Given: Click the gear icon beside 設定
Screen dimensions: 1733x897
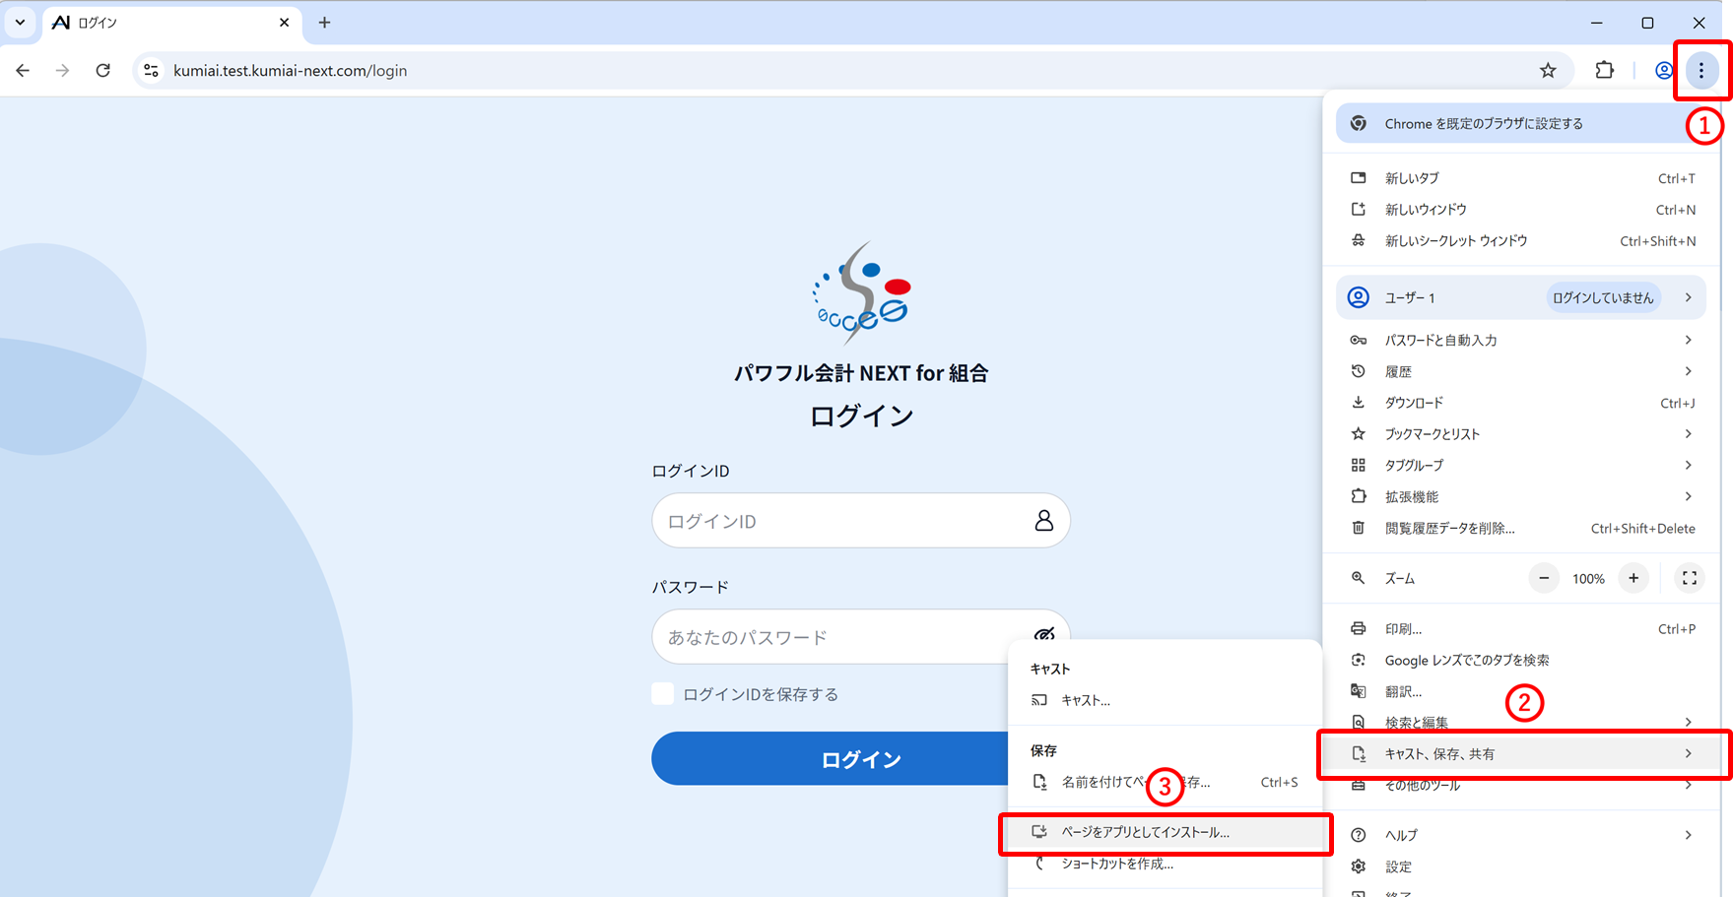Looking at the screenshot, I should pyautogui.click(x=1359, y=866).
